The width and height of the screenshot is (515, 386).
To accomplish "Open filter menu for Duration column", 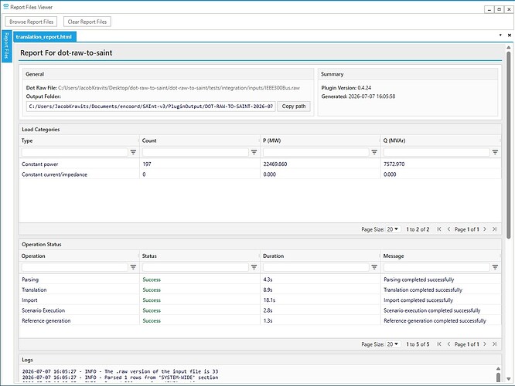I will (x=374, y=267).
